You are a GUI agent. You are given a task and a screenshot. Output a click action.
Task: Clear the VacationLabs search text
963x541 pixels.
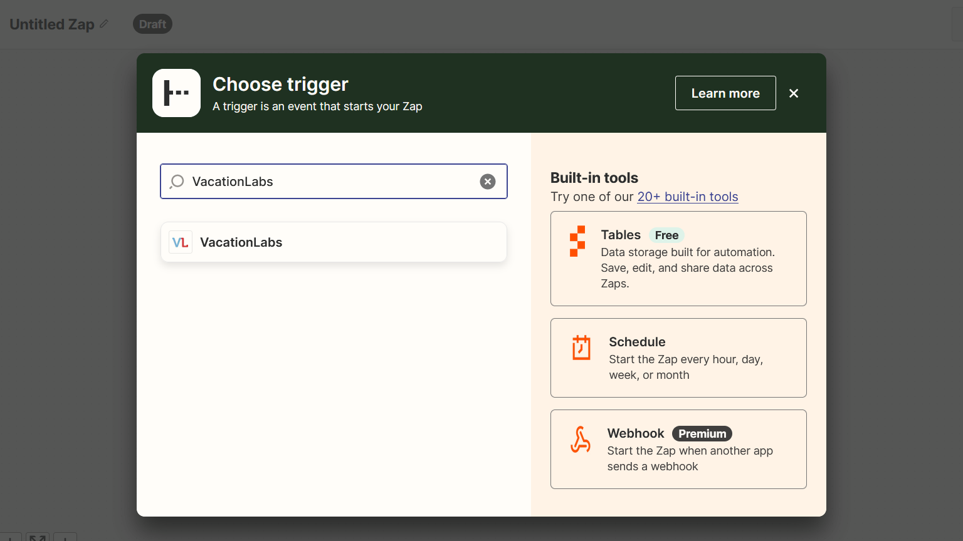pyautogui.click(x=487, y=182)
